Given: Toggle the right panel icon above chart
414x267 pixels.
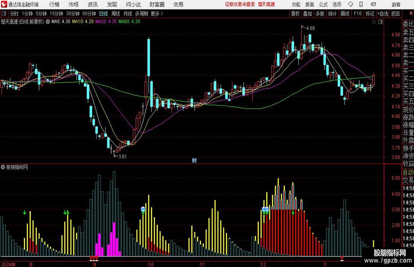Looking at the screenshot, I should pyautogui.click(x=380, y=22).
